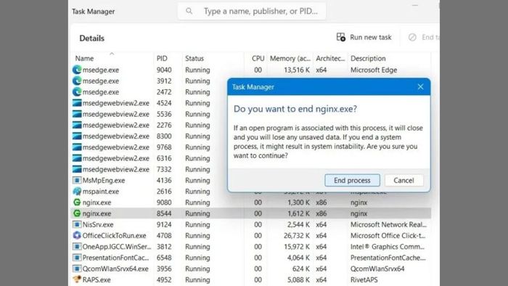The image size is (508, 286).
Task: Select the RAPS.exe process name
Action: pos(97,279)
